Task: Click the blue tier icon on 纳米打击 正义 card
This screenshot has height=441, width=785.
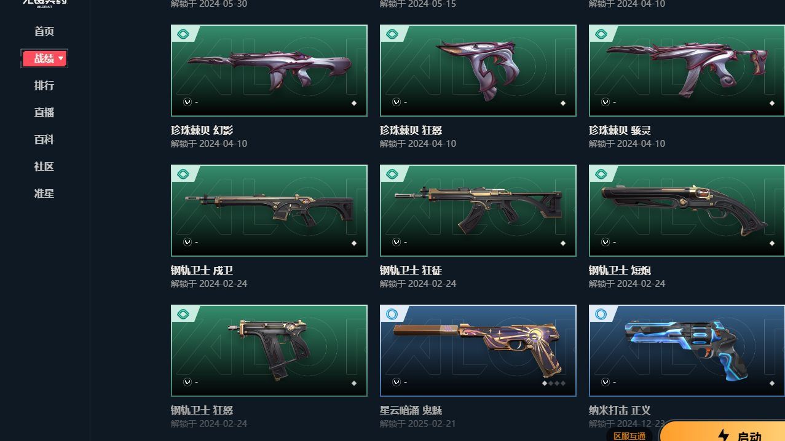Action: (601, 314)
